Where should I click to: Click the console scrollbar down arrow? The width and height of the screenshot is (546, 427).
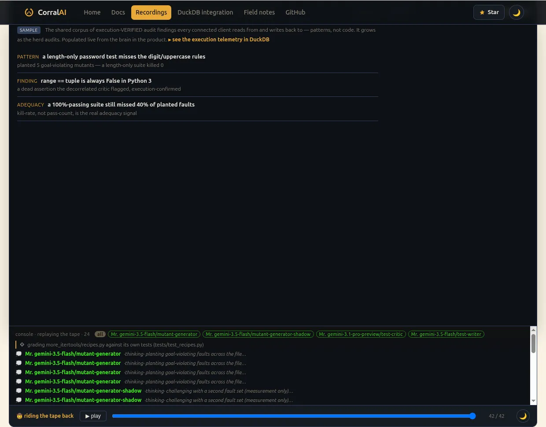533,401
